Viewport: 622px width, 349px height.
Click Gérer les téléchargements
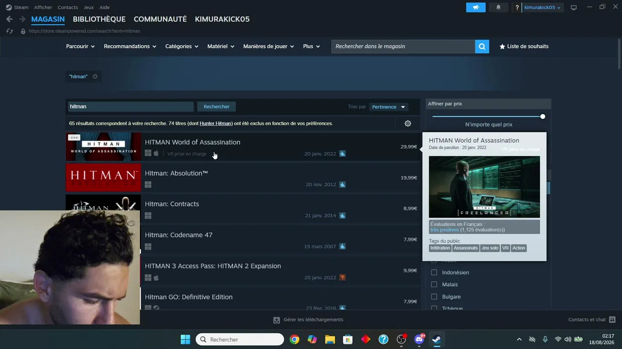(313, 320)
